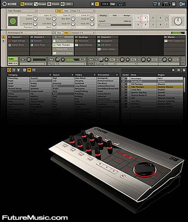The width and height of the screenshot is (188, 222).
Task: Click the music note browser filter icon
Action: point(14,70)
